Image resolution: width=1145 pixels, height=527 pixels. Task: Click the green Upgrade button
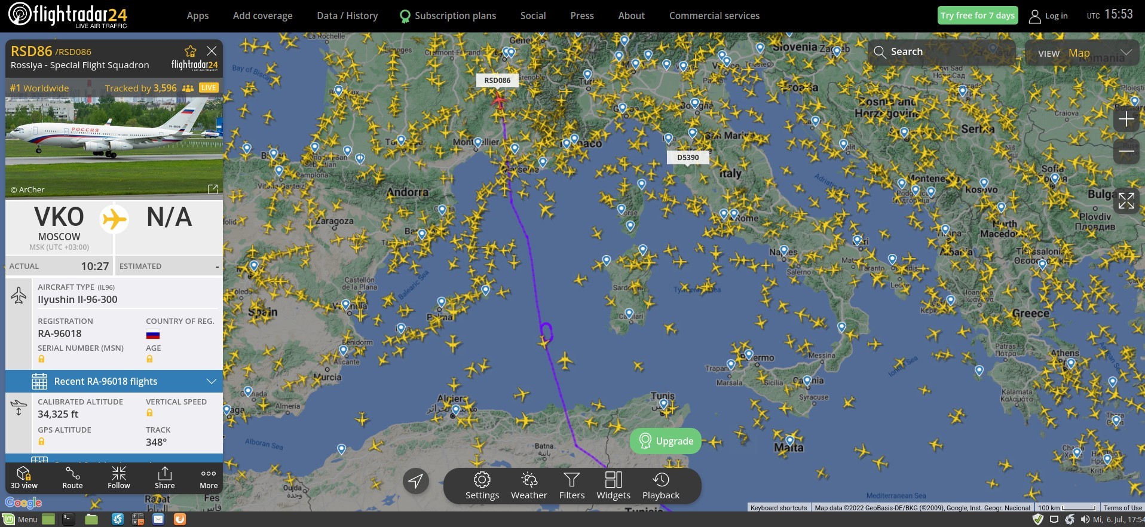[666, 441]
